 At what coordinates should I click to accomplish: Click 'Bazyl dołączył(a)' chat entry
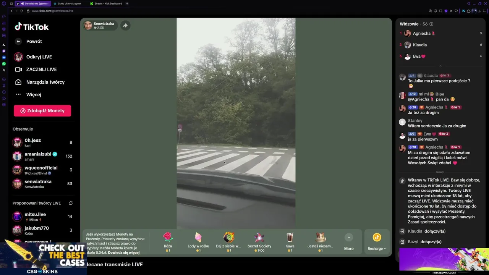point(424,242)
